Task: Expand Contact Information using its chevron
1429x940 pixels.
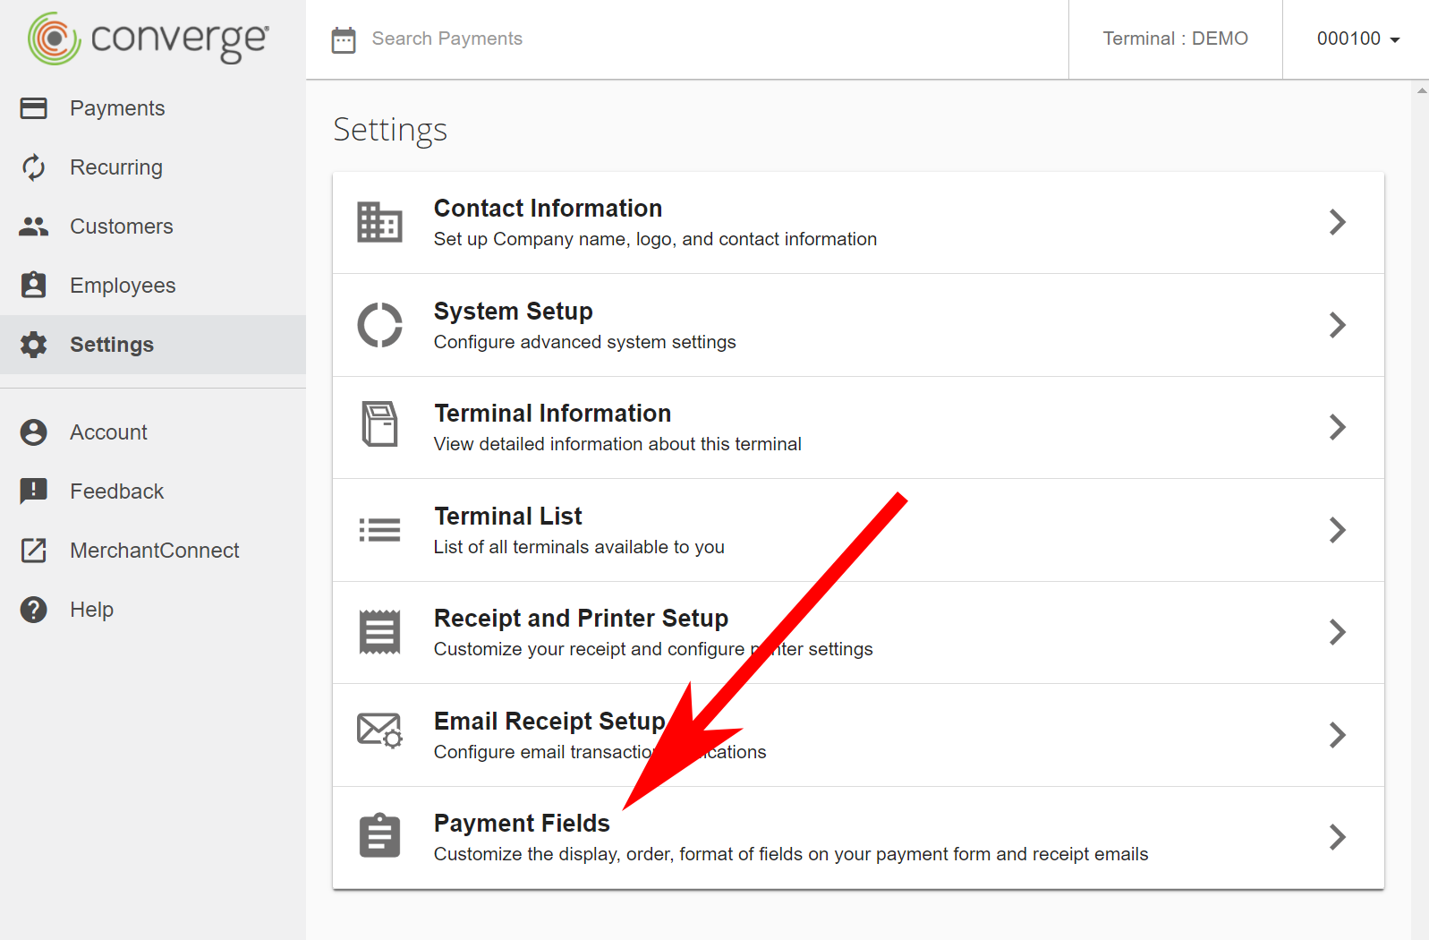Action: pos(1338,222)
